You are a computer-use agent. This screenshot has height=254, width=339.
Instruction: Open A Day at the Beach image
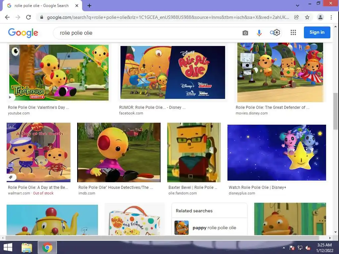tap(38, 152)
